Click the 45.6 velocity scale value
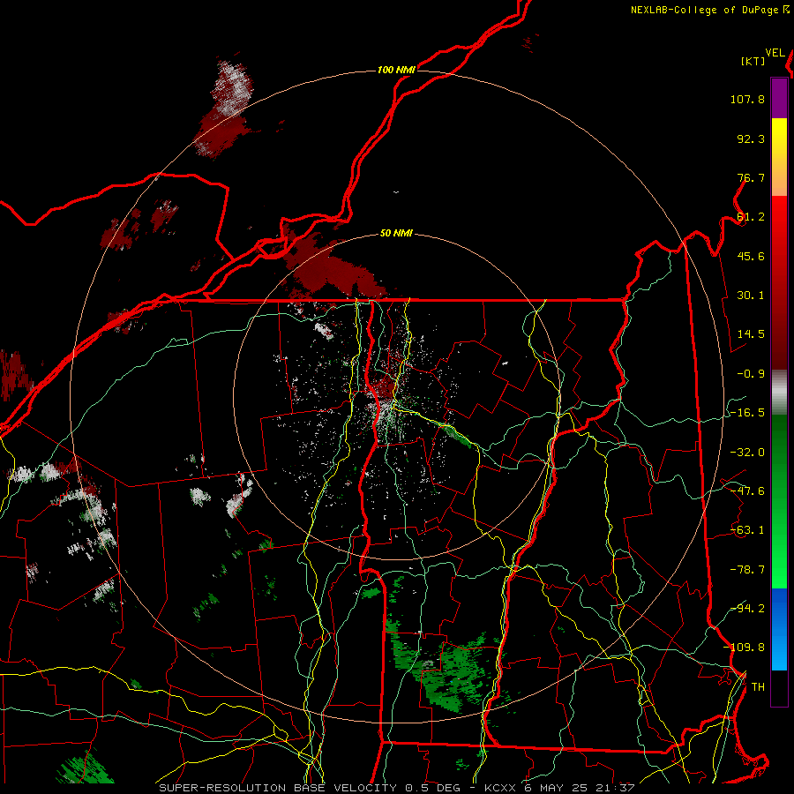 click(751, 256)
